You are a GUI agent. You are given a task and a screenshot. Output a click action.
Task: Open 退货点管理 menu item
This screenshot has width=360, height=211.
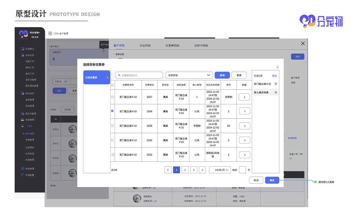(x=31, y=80)
